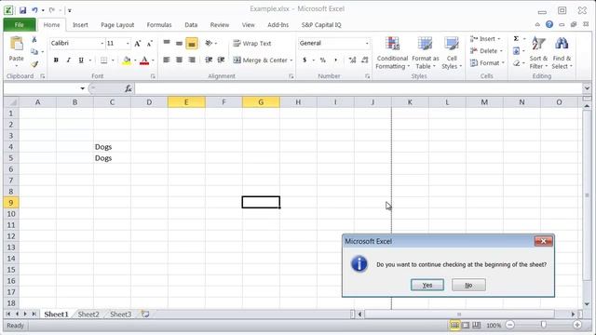Click the Undo arrow icon
Viewport: 596px width, 335px height.
pyautogui.click(x=34, y=10)
